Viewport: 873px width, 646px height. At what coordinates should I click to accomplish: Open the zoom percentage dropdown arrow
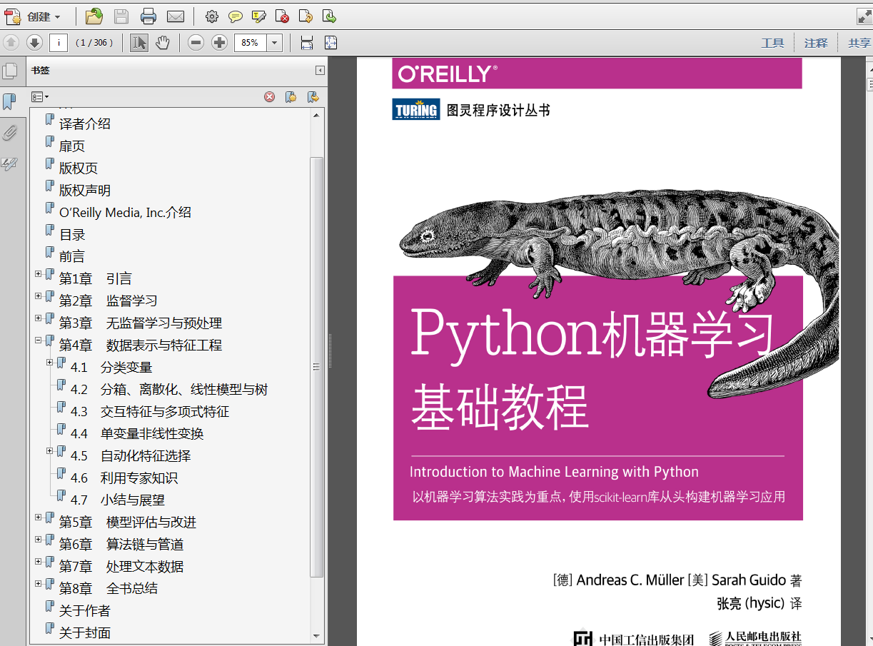275,43
